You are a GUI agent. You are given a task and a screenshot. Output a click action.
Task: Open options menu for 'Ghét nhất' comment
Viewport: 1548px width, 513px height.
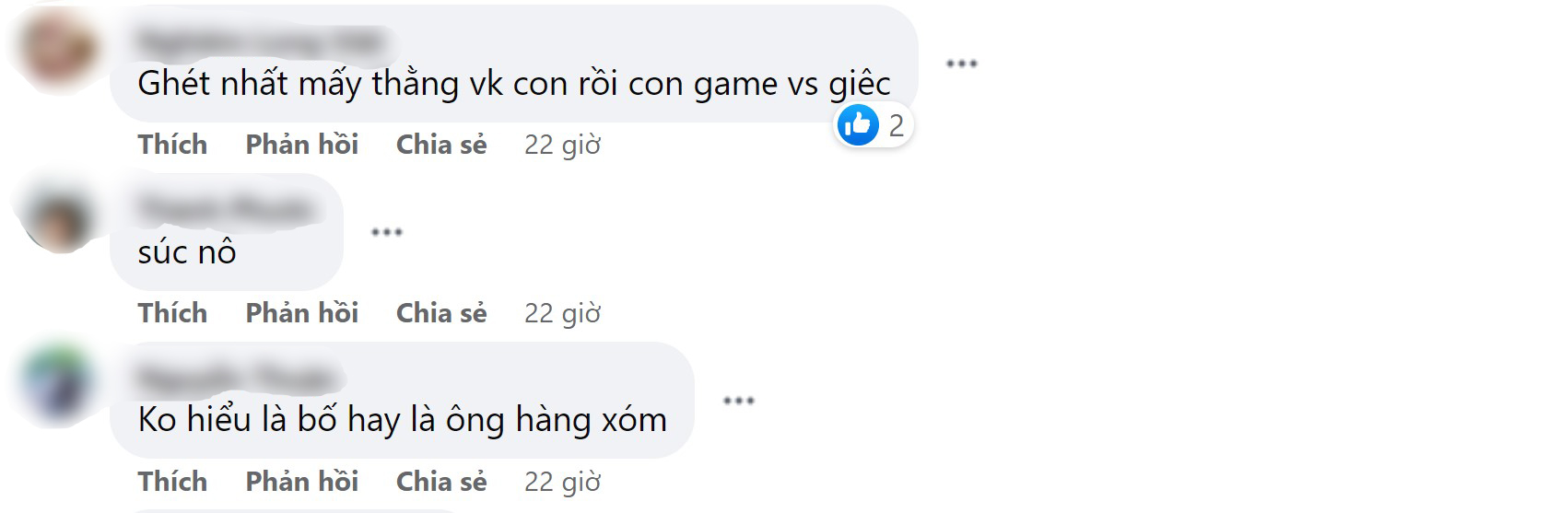click(x=961, y=64)
